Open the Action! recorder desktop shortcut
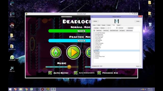This screenshot has height=91, width=163. [x=12, y=25]
